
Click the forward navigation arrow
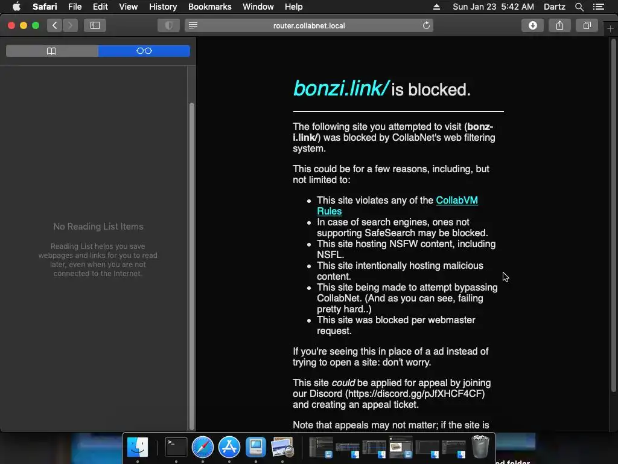(x=70, y=25)
